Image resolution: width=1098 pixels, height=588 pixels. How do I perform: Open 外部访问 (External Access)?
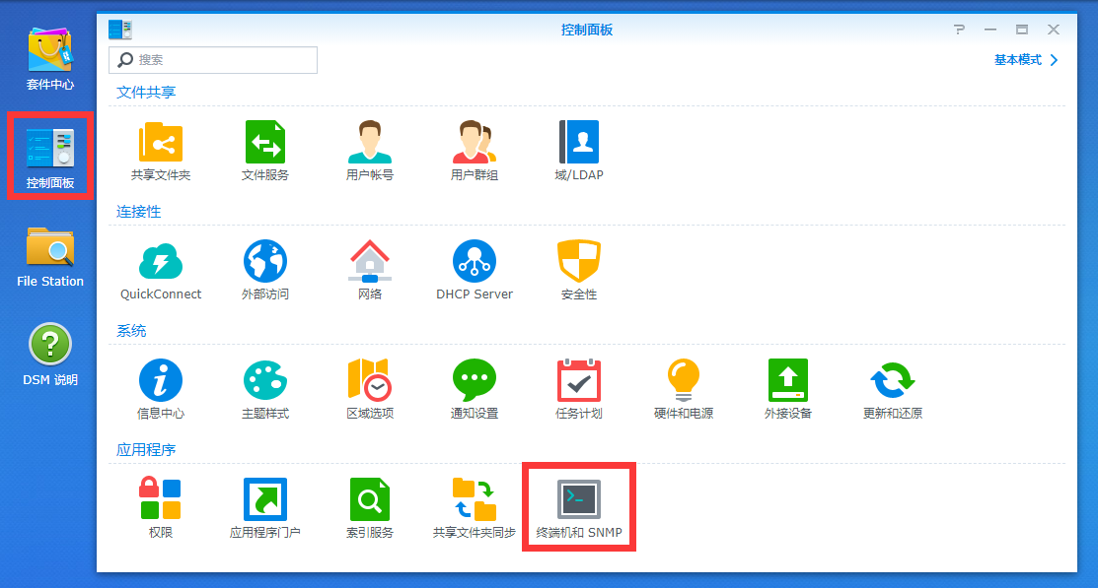click(x=264, y=270)
